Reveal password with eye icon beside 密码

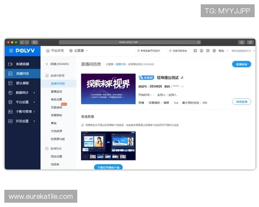point(182,86)
